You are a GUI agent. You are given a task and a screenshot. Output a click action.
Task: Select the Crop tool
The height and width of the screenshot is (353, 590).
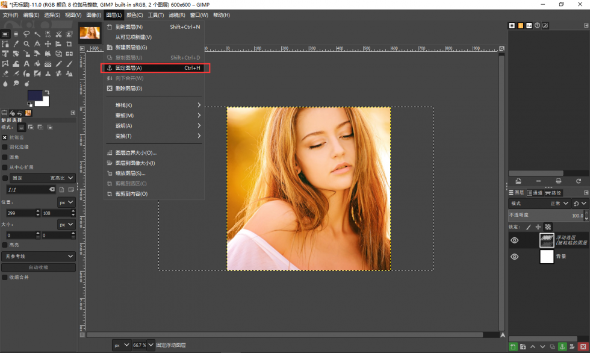pos(69,44)
